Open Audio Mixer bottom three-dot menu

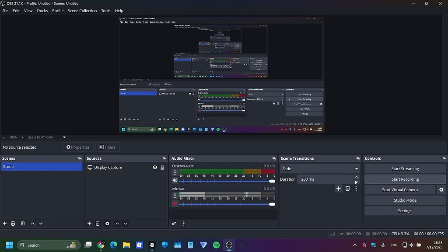click(x=184, y=224)
